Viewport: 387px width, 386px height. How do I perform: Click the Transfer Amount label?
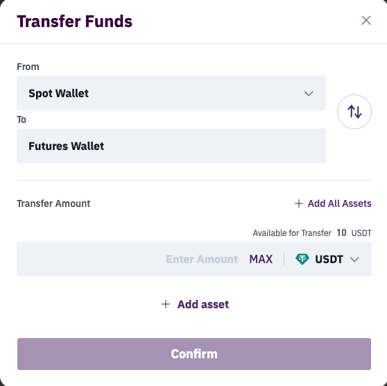tap(53, 203)
